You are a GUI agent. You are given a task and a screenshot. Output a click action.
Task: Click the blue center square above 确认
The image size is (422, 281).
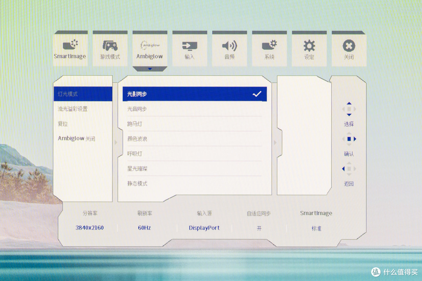point(349,139)
